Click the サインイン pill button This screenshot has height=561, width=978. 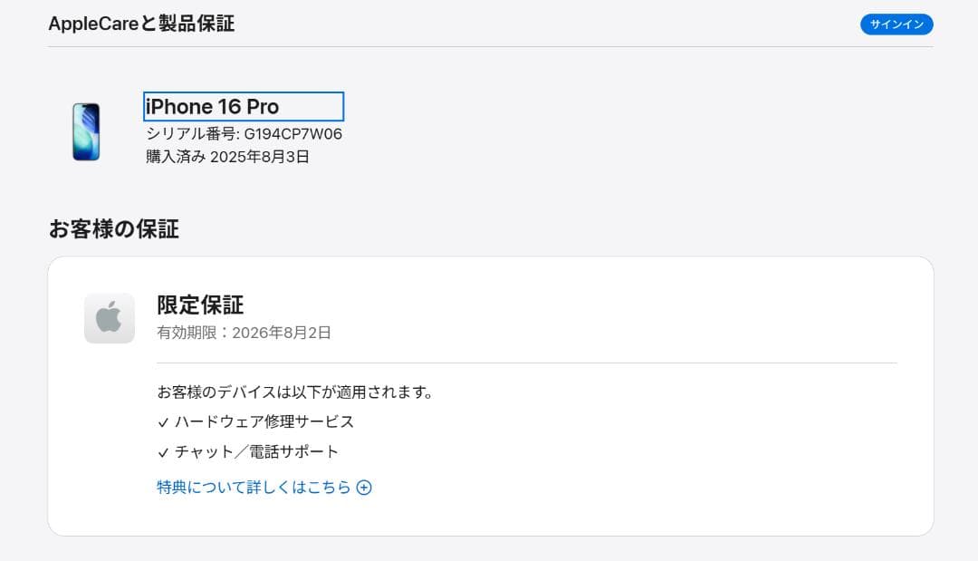896,24
